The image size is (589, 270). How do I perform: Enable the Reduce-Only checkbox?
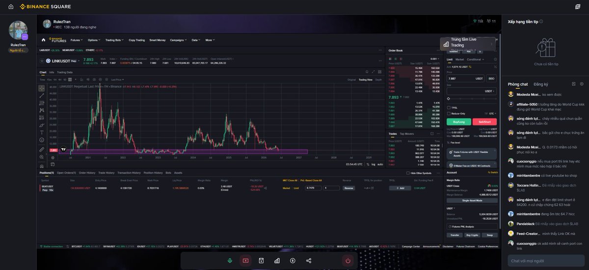click(449, 113)
